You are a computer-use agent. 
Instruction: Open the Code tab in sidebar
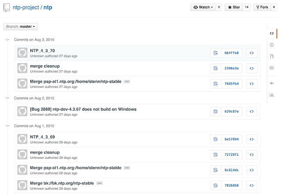tap(271, 33)
